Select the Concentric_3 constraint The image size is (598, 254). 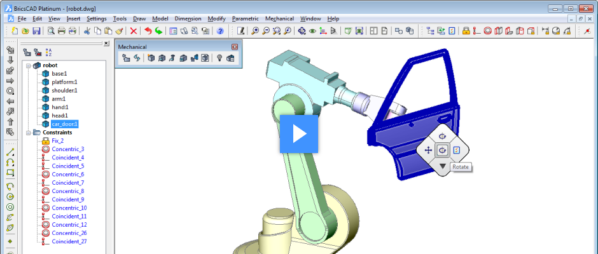[x=68, y=149]
